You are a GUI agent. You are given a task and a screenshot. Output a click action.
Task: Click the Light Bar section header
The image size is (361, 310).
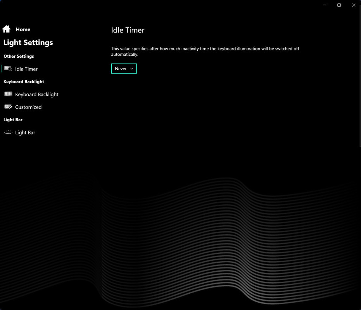13,120
